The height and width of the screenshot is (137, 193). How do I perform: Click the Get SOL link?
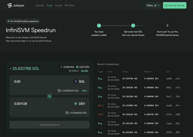(85, 71)
